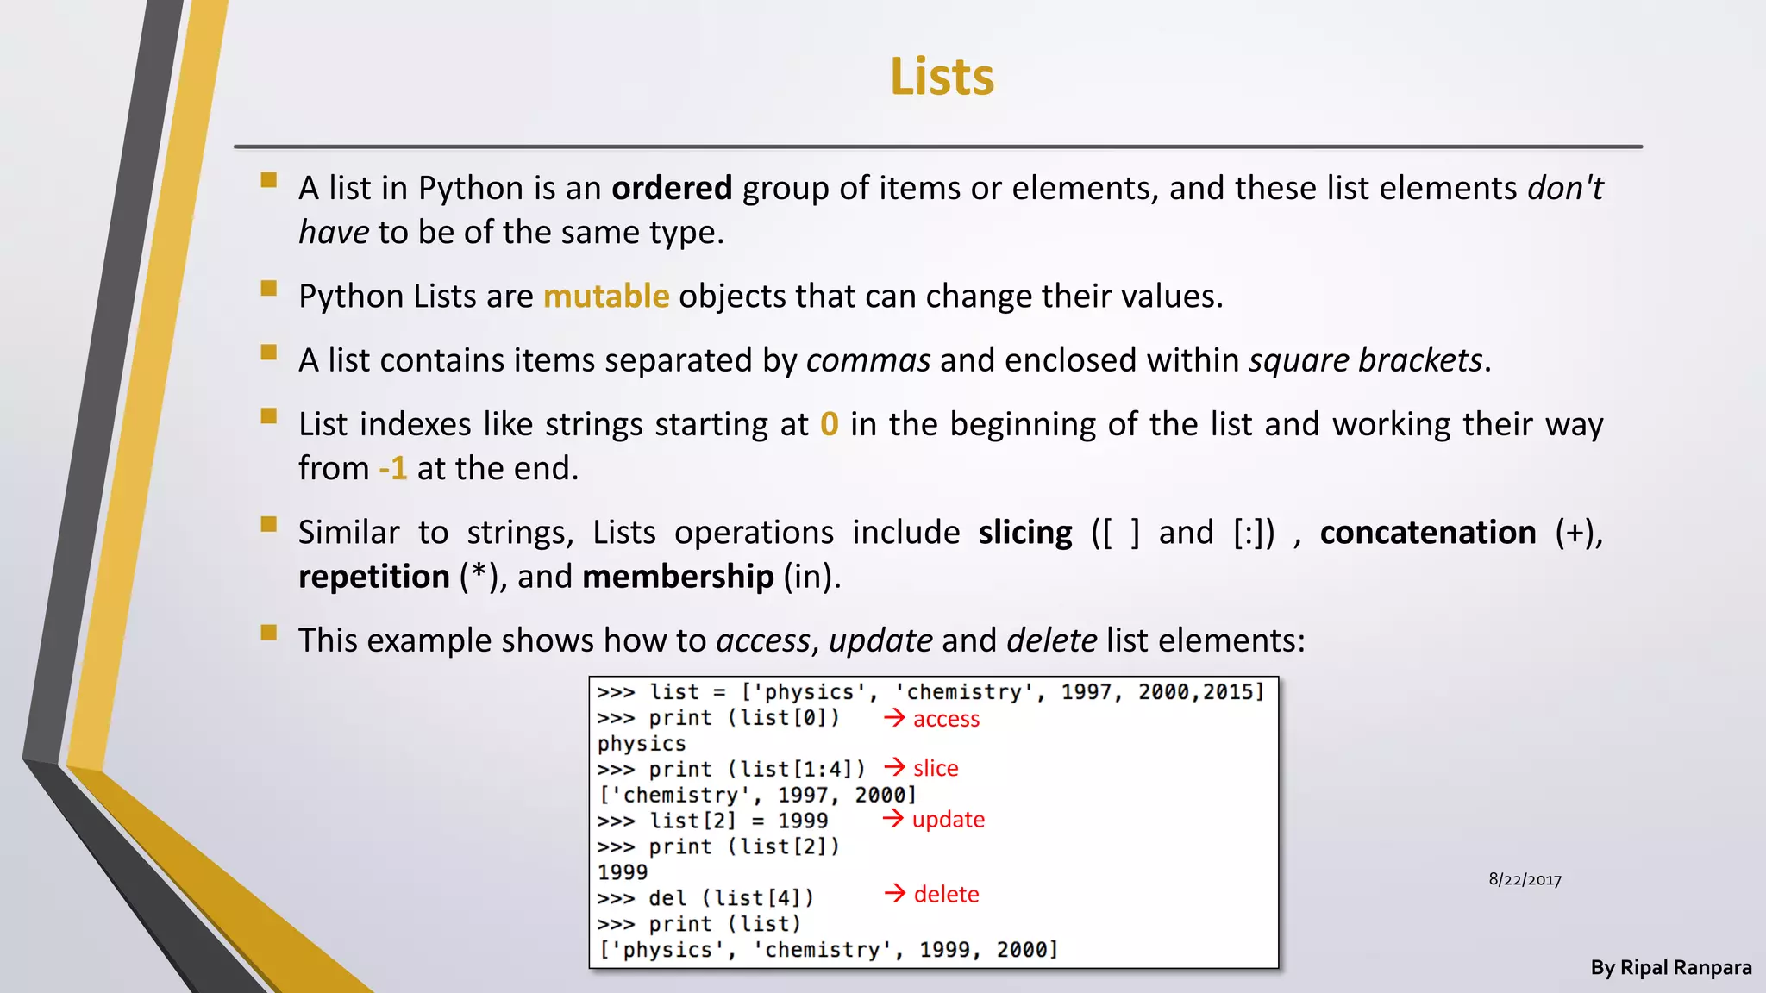Click the output line 'physics'
The width and height of the screenshot is (1766, 993).
point(642,744)
